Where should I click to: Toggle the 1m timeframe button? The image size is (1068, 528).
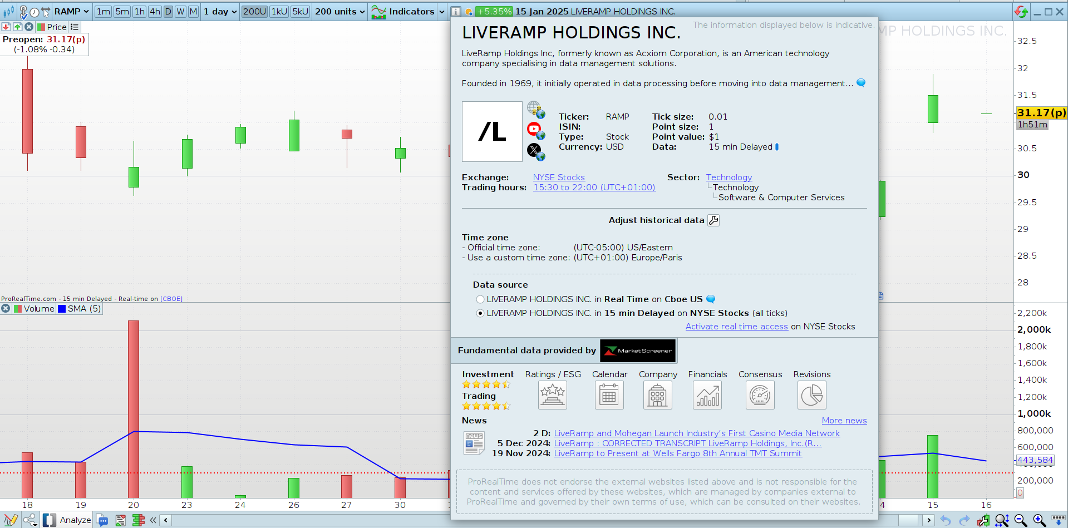[104, 12]
